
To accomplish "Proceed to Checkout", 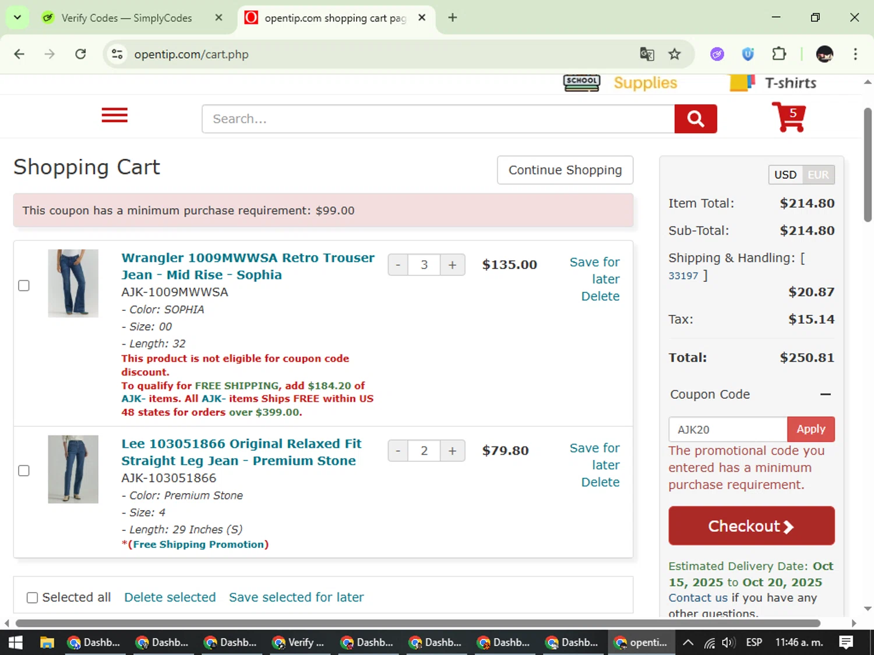I will [751, 526].
